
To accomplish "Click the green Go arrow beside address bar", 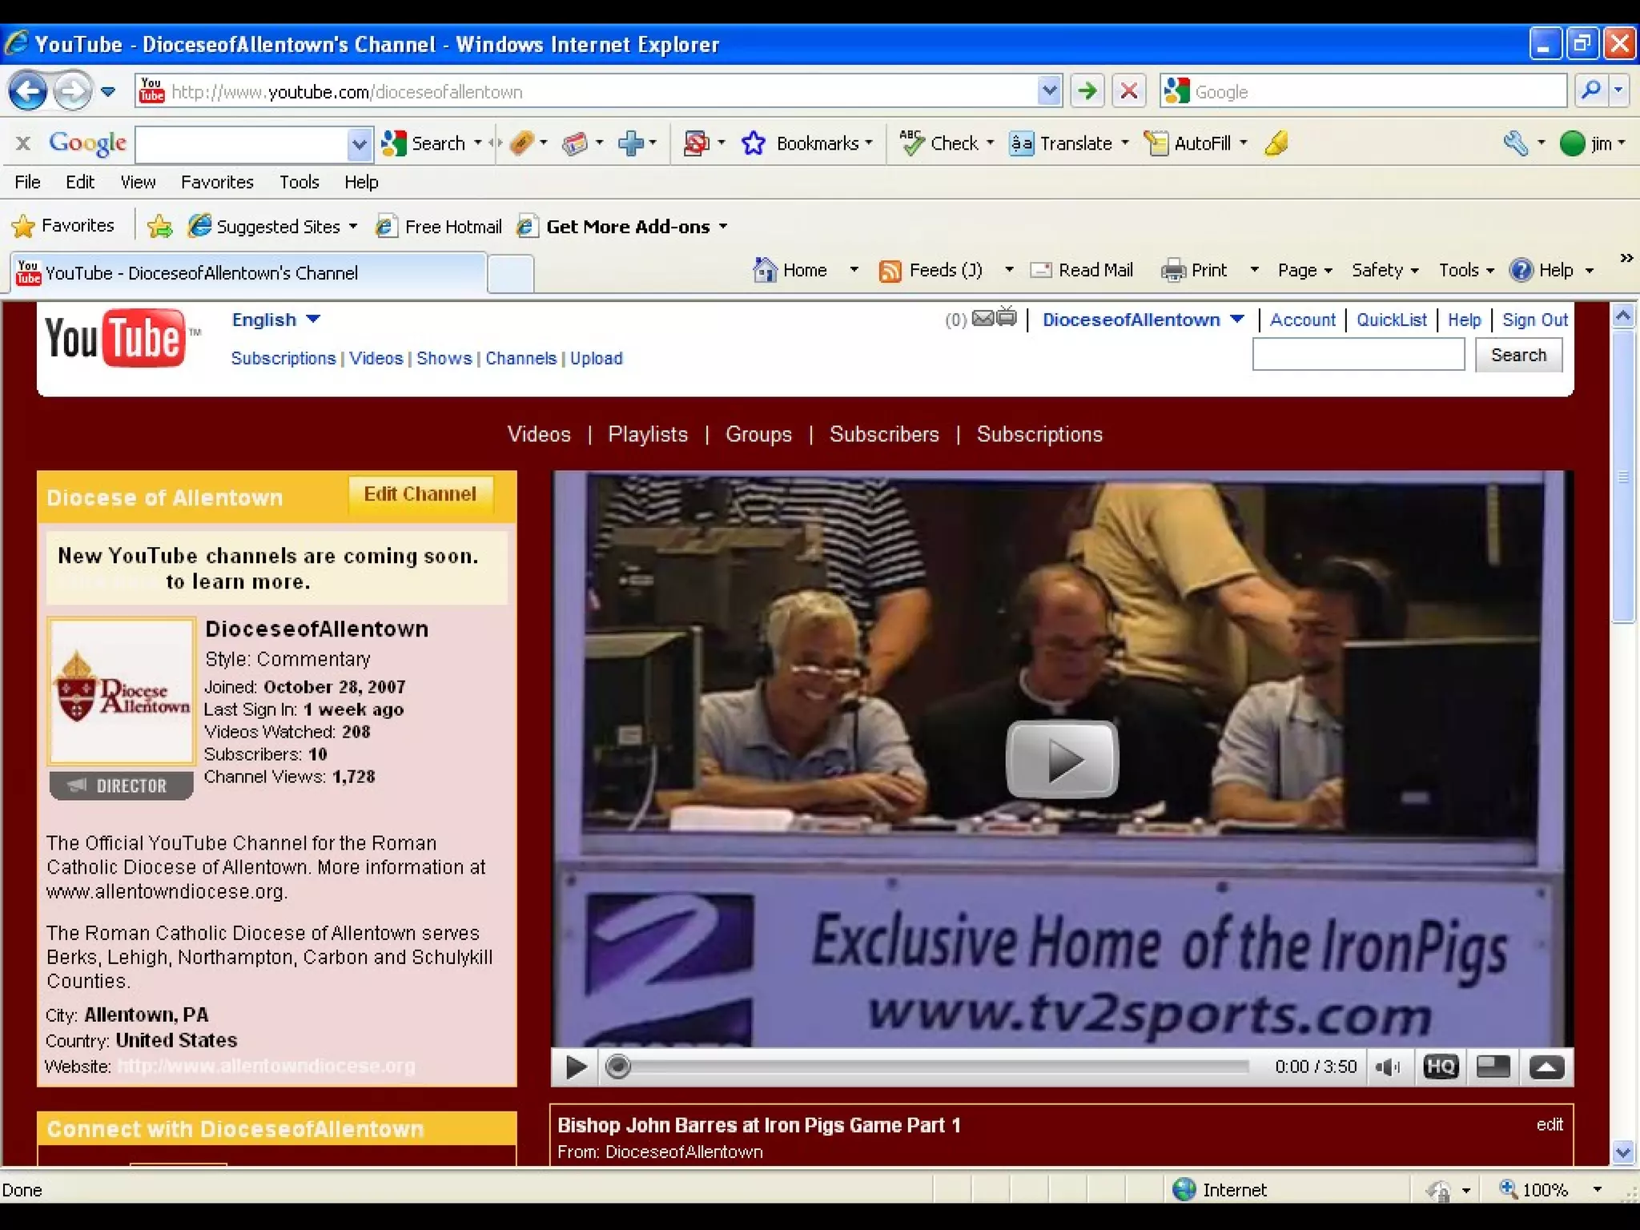I will tap(1087, 91).
